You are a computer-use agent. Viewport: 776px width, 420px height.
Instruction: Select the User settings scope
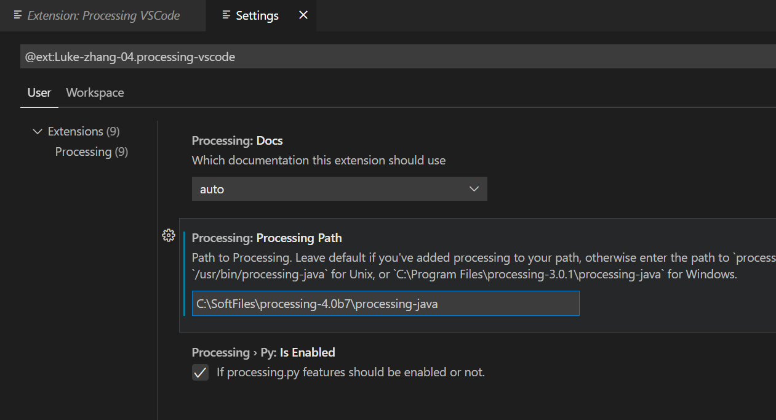point(39,92)
